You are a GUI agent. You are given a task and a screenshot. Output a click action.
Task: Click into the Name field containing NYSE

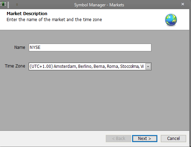point(90,47)
